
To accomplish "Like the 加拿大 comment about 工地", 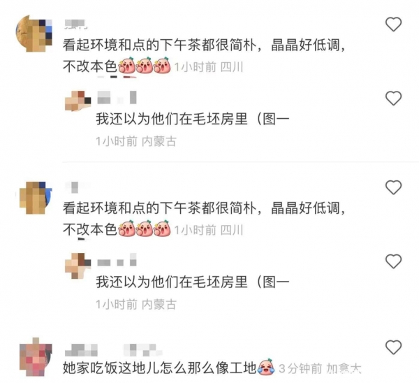I will click(x=393, y=347).
